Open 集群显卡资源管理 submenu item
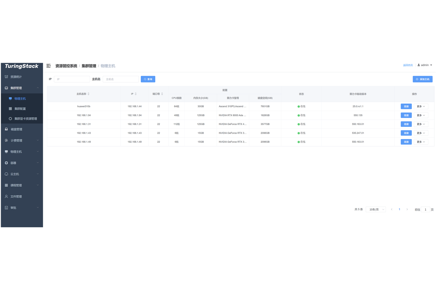 [x=22, y=119]
